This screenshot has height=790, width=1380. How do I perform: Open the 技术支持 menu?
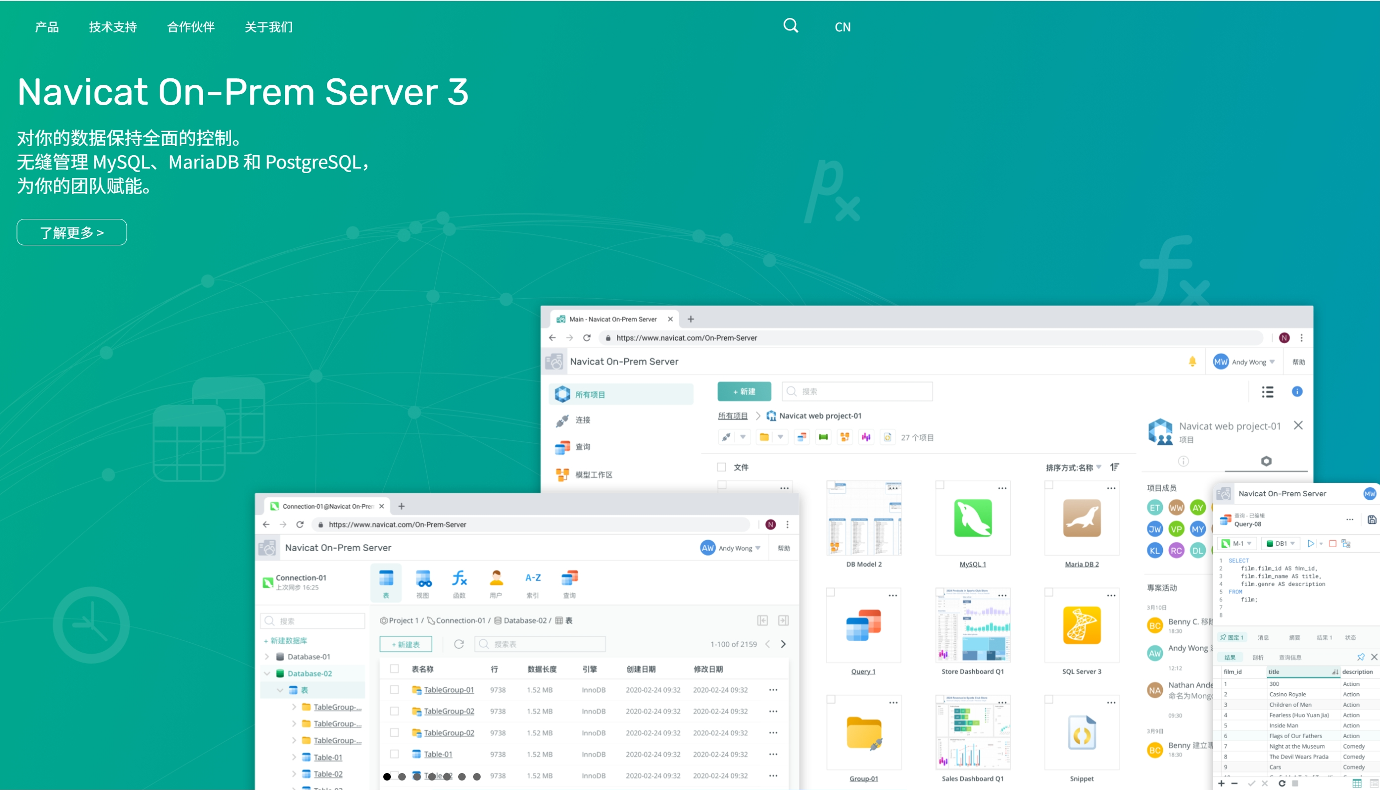113,27
